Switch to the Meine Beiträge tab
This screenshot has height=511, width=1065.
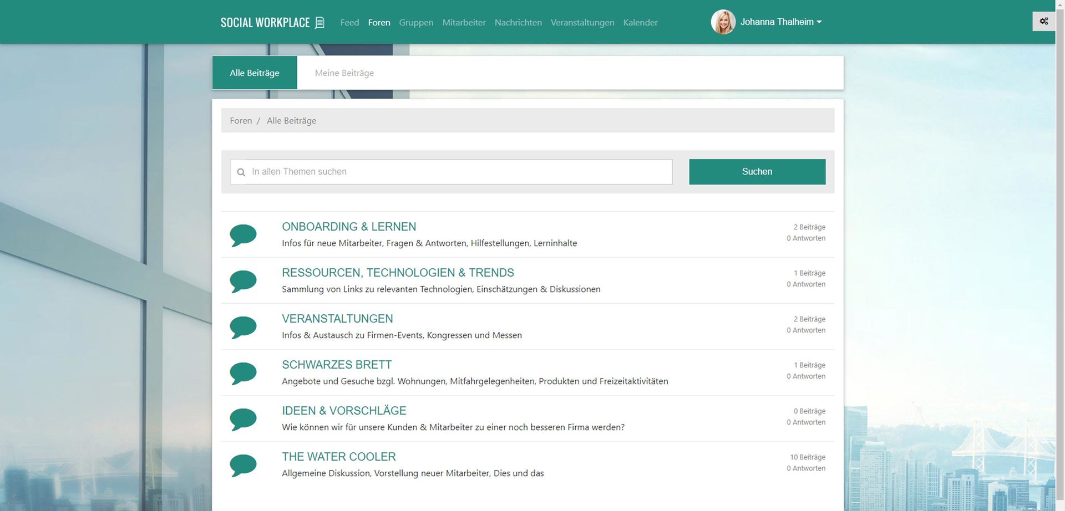pos(344,73)
